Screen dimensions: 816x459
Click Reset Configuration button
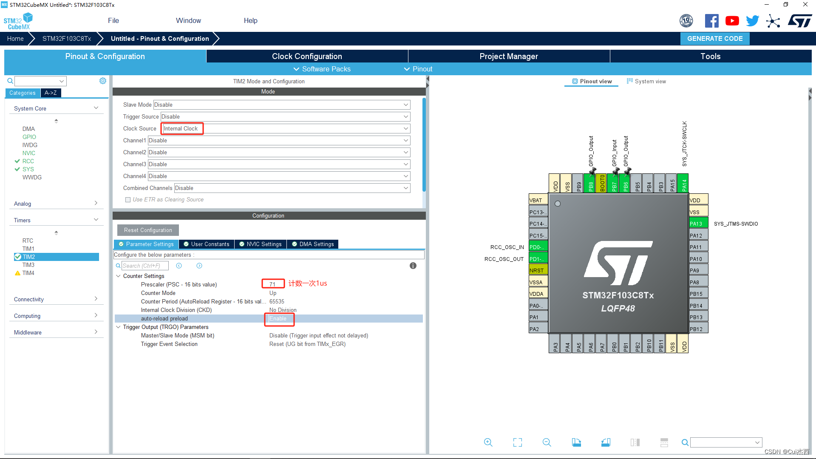pos(148,230)
